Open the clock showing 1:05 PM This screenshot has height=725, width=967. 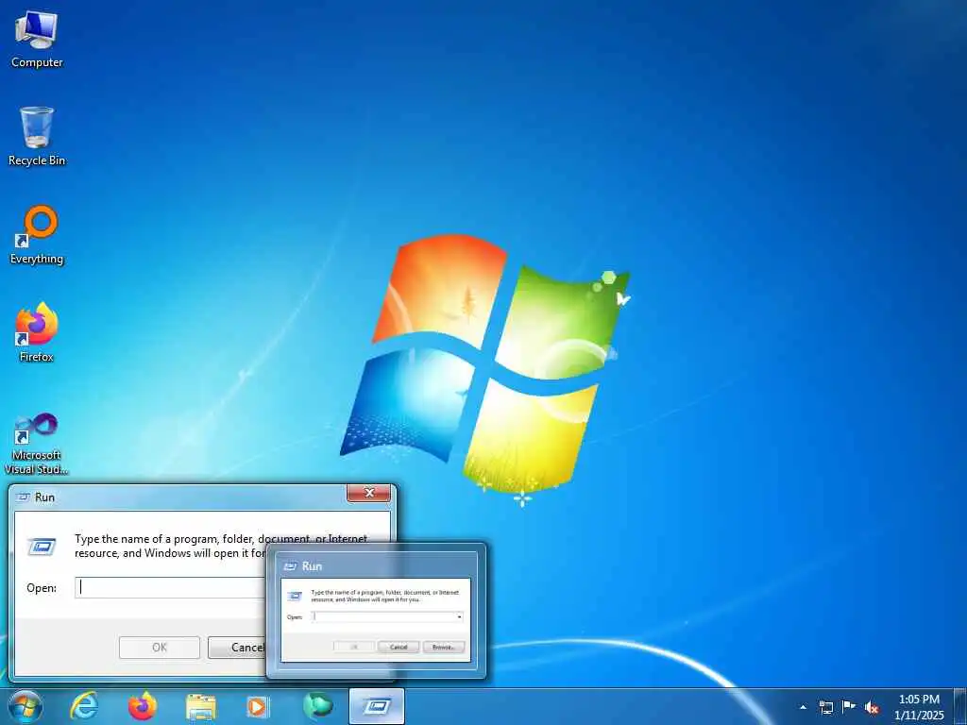point(919,707)
